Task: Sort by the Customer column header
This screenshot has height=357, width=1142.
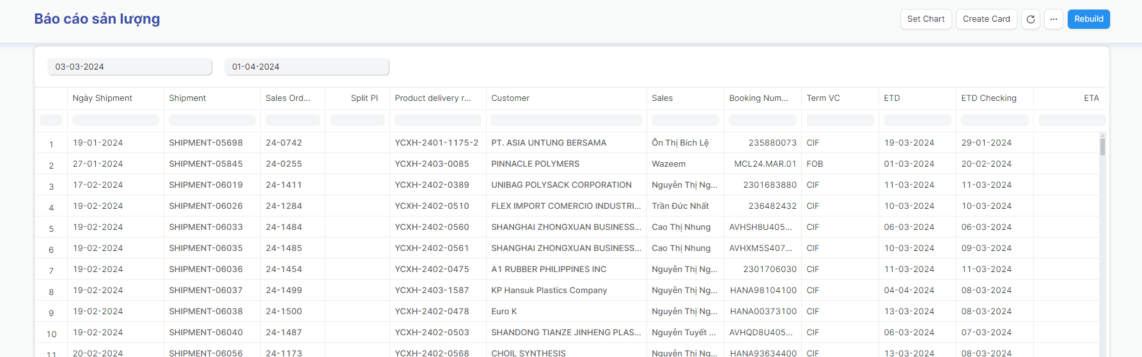Action: point(510,98)
